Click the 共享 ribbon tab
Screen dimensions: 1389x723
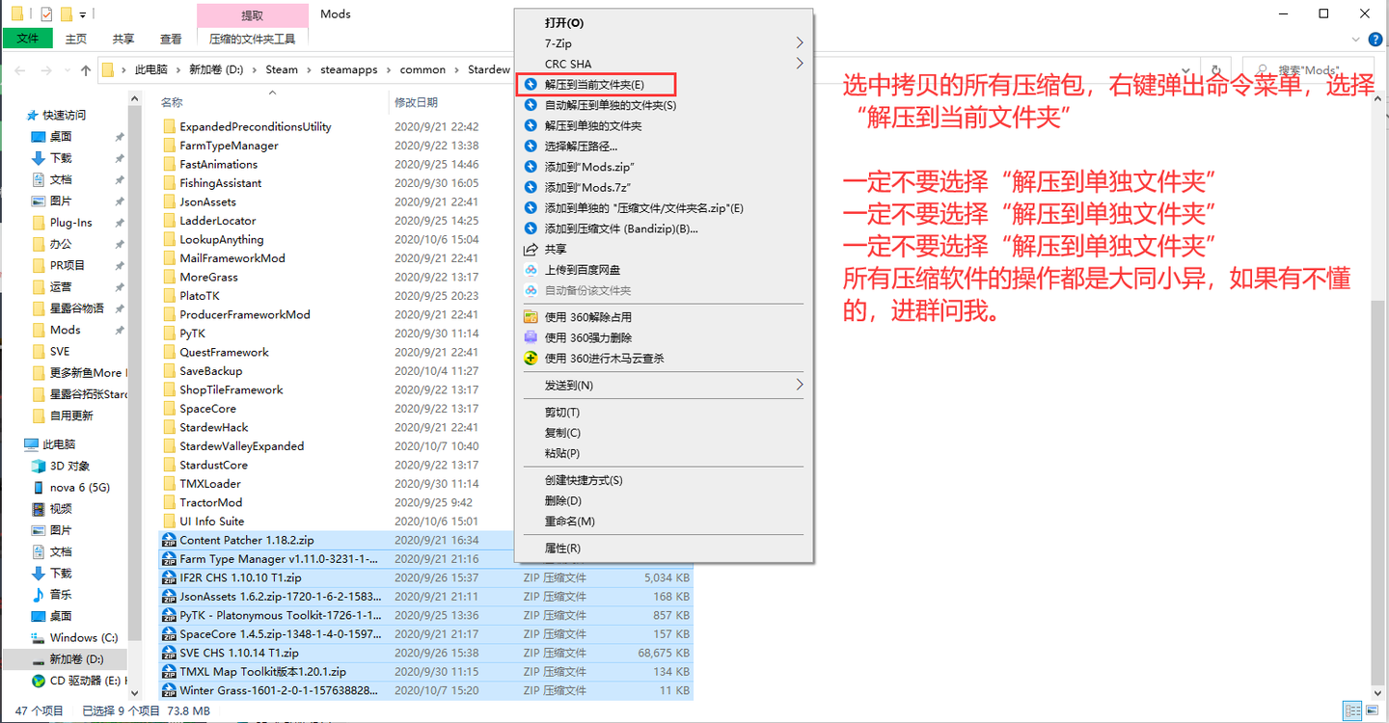pyautogui.click(x=123, y=39)
